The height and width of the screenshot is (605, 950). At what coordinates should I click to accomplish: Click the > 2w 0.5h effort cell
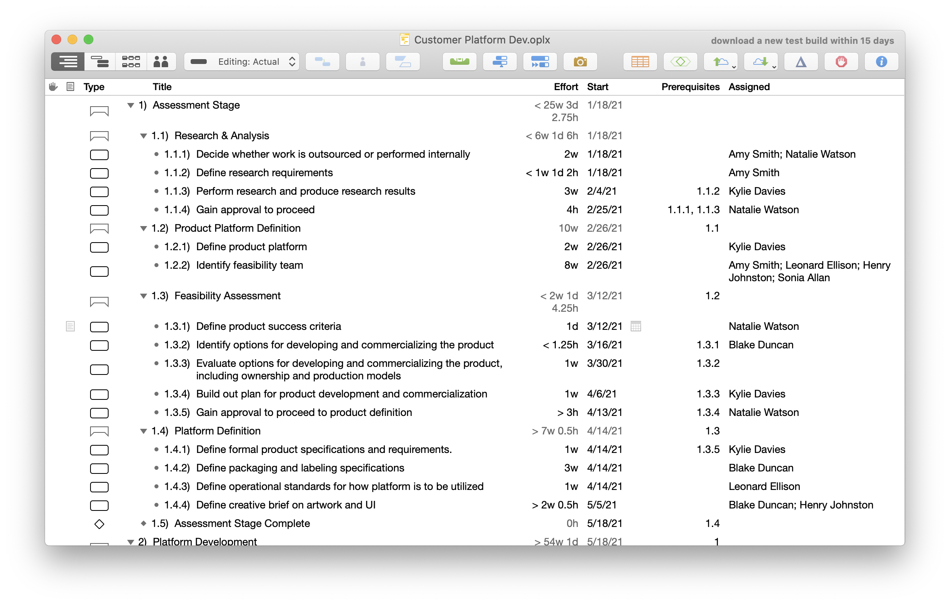point(555,505)
